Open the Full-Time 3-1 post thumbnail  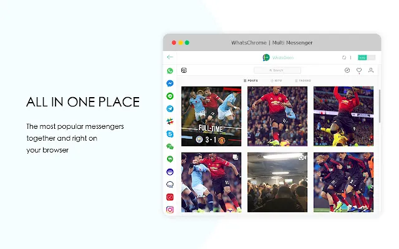click(x=211, y=116)
